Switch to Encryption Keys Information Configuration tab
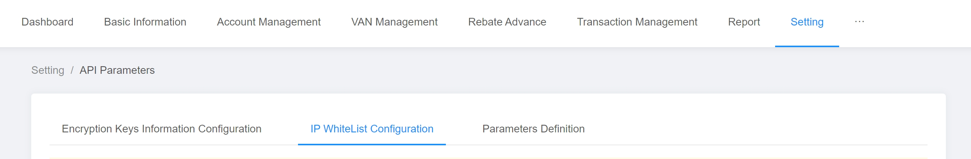 pos(162,129)
